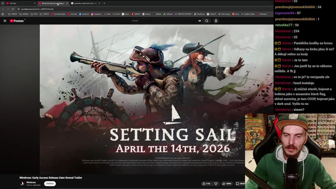
Task: Click the video title text
Action: [x=51, y=178]
